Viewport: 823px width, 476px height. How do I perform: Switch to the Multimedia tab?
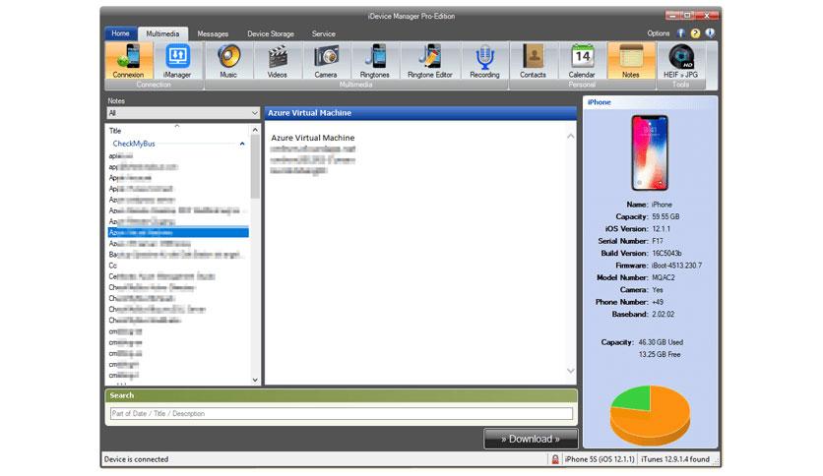162,33
